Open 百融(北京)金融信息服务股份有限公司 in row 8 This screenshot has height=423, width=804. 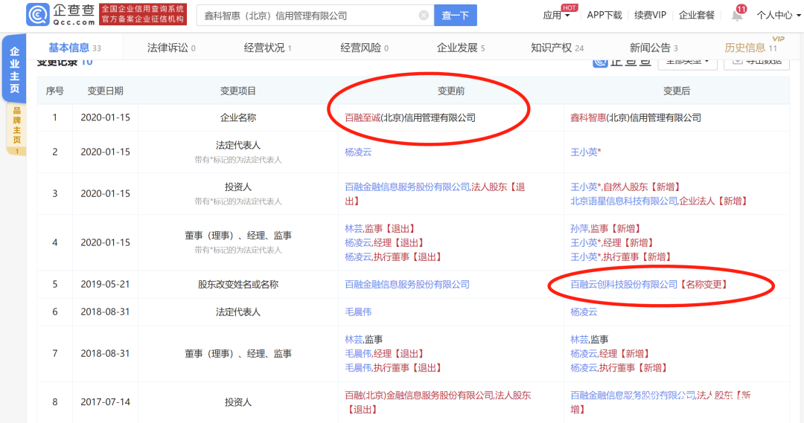point(418,395)
